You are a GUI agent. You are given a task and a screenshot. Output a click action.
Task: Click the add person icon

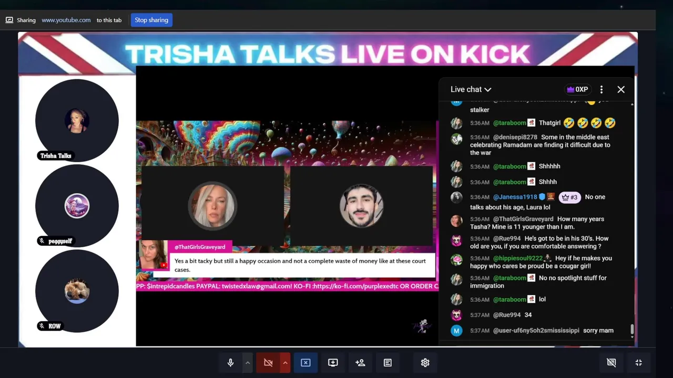point(360,363)
